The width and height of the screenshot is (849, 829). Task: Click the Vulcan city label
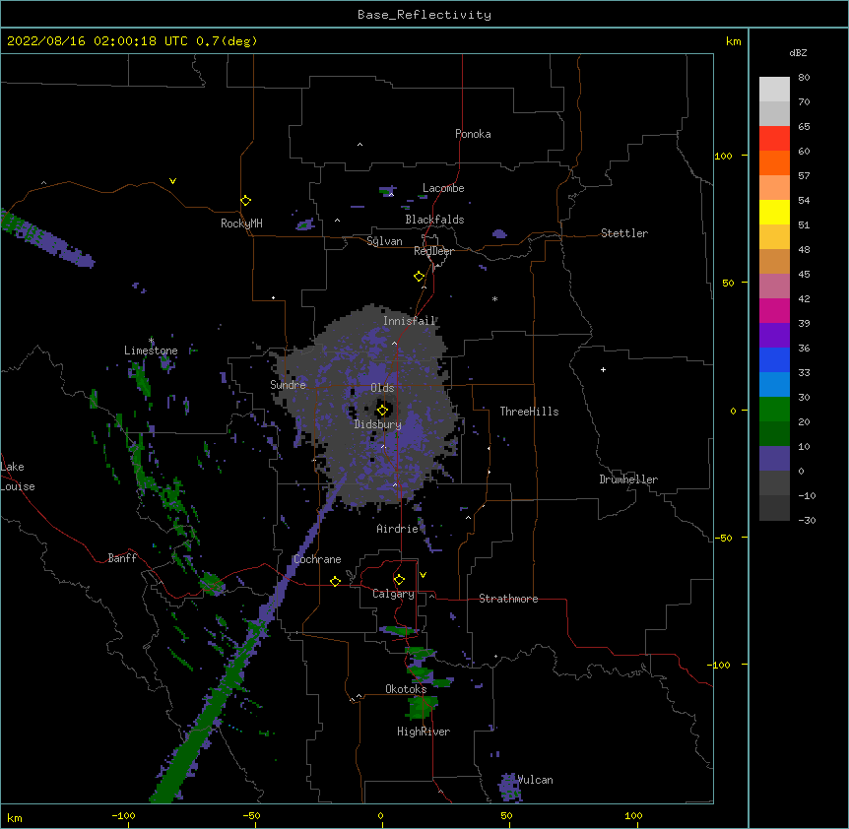[x=535, y=780]
